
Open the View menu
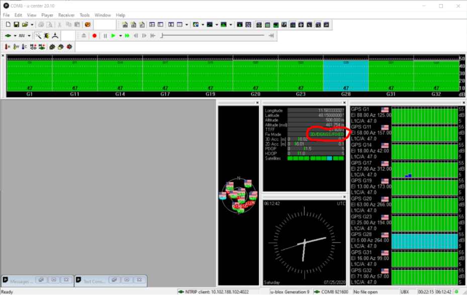click(32, 15)
